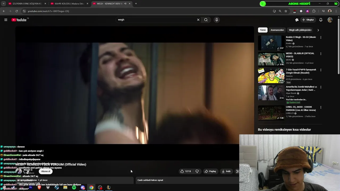The height and width of the screenshot is (191, 340).
Task: Open the Amerika'da Zombi Mahallesi title link
Action: tap(301, 88)
